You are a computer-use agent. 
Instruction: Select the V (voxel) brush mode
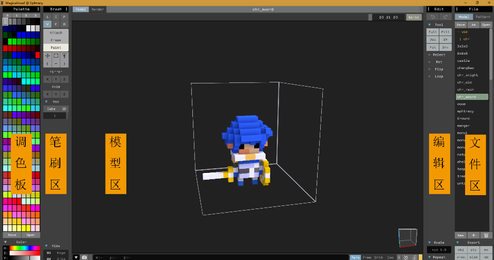(x=47, y=24)
